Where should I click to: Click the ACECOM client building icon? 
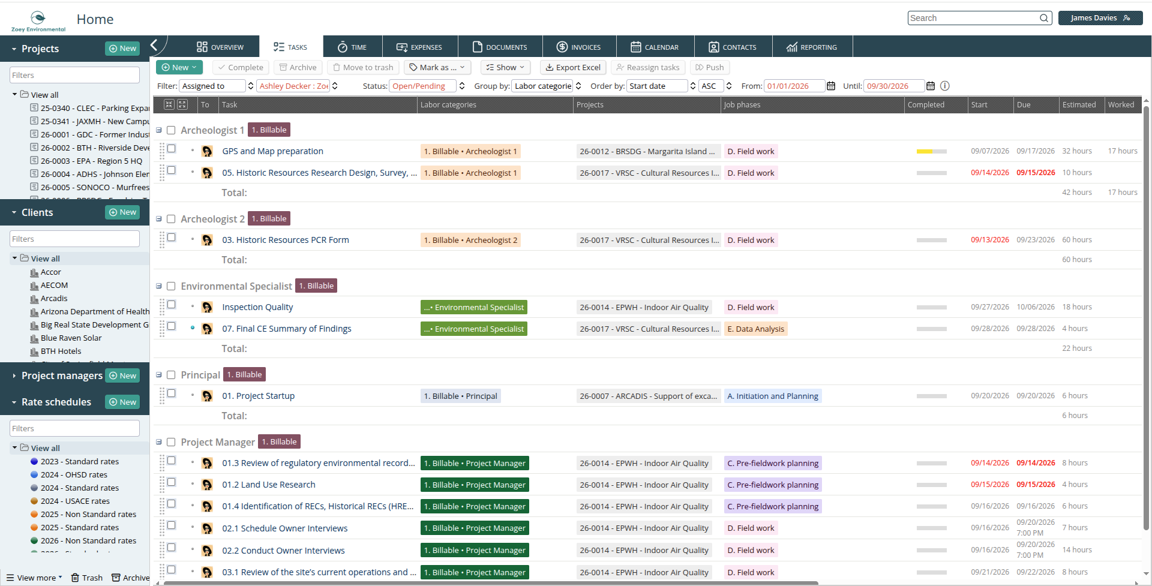tap(34, 286)
